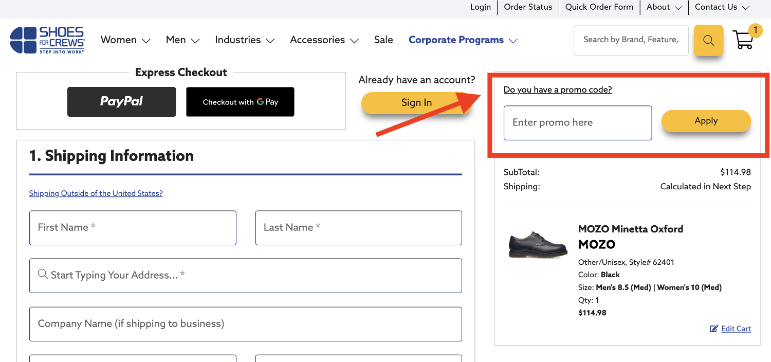Screen dimensions: 771x362
Task: Click the cart item count badge
Action: 755,31
